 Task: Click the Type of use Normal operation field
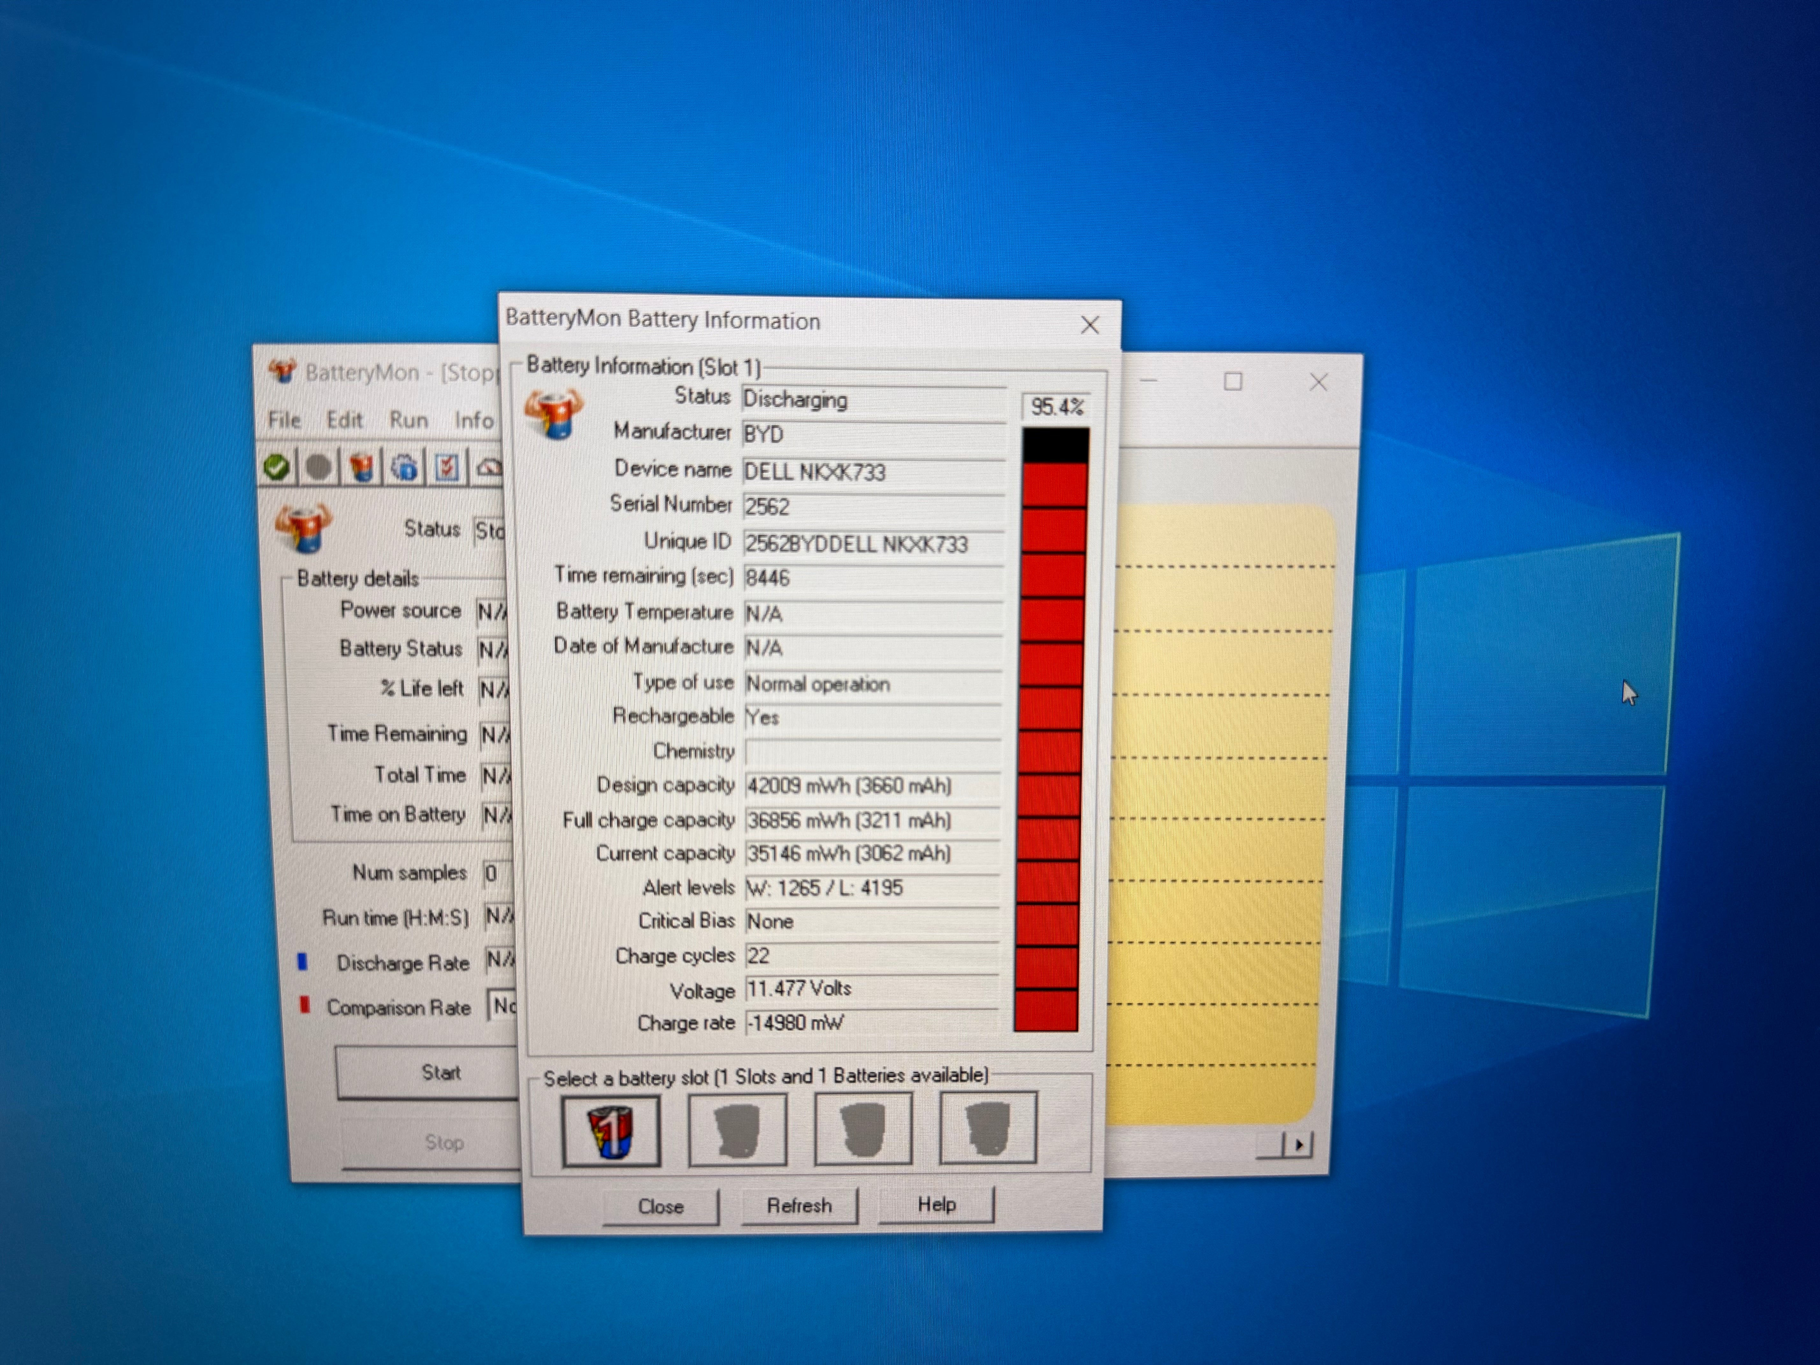[873, 684]
